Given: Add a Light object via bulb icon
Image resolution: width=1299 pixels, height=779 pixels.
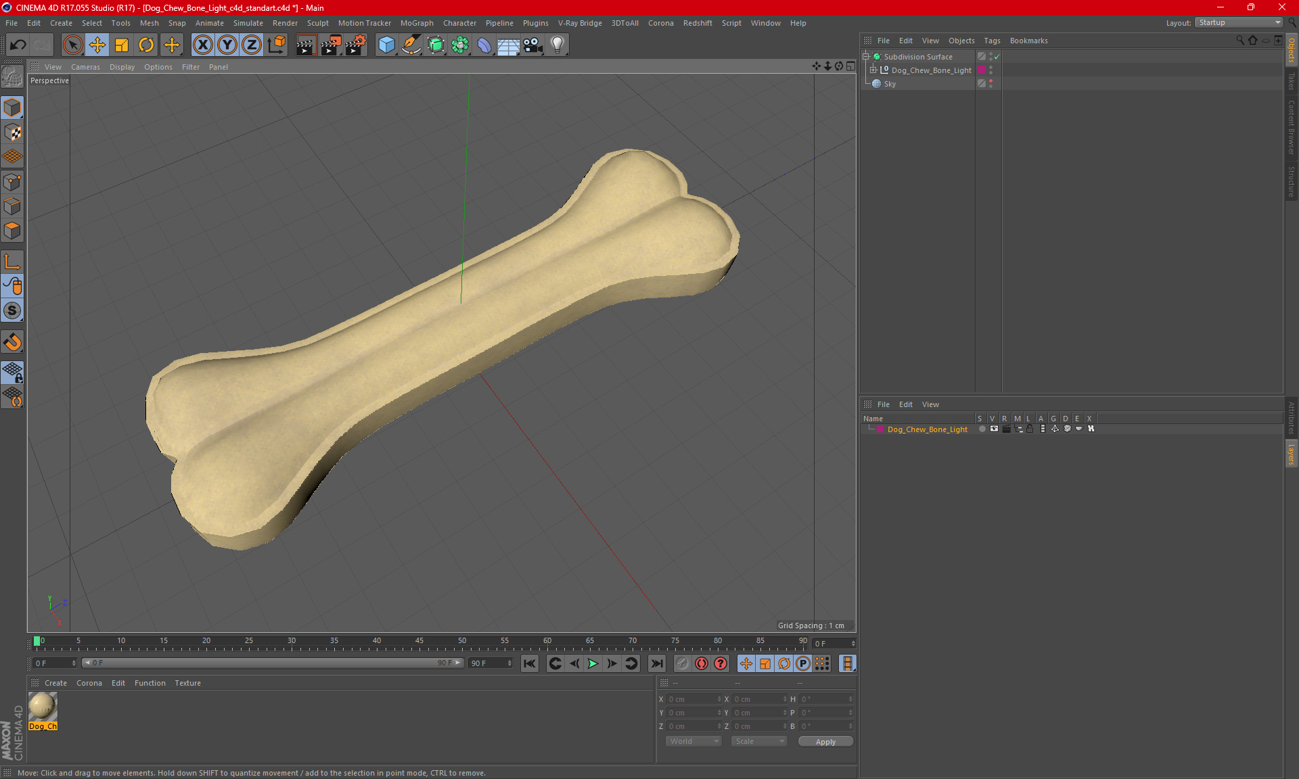Looking at the screenshot, I should 557,45.
